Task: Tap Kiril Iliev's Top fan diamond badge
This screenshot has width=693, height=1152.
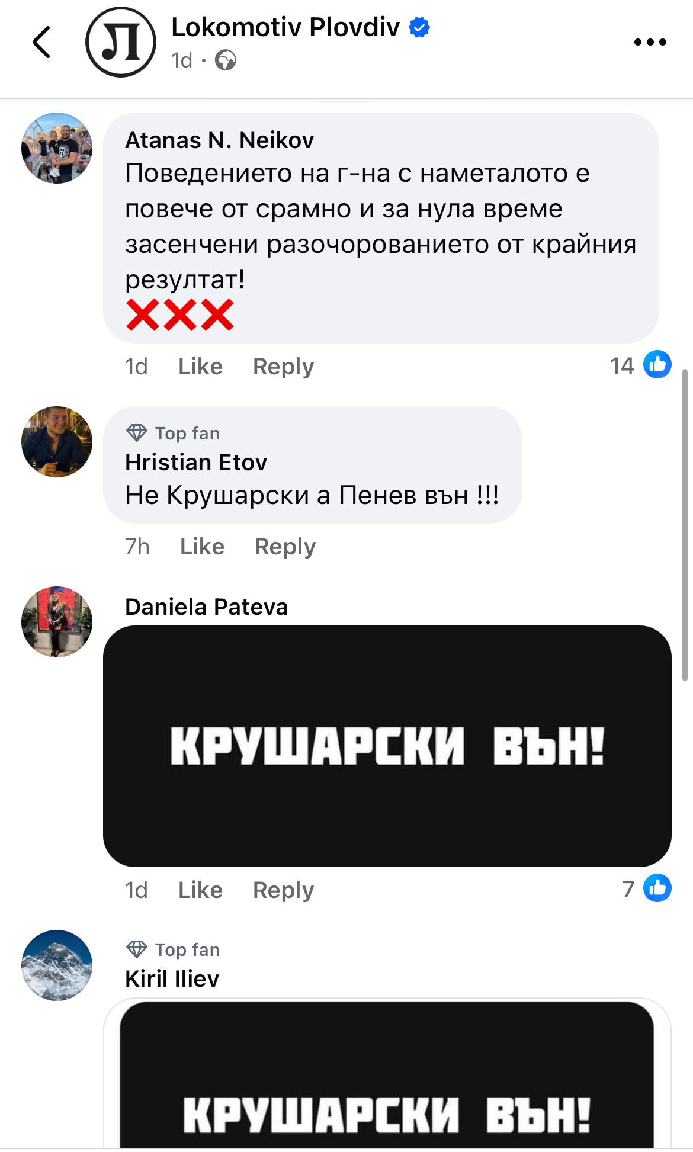Action: (x=136, y=949)
